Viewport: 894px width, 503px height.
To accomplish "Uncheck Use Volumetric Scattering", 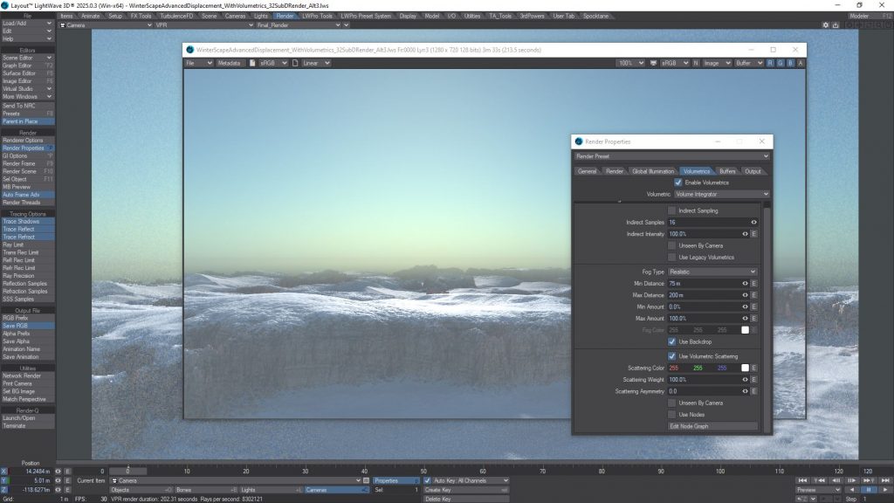I will 671,356.
